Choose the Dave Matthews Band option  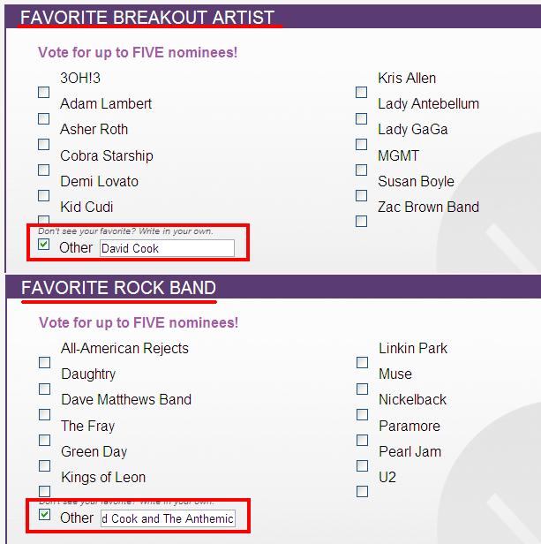[44, 413]
